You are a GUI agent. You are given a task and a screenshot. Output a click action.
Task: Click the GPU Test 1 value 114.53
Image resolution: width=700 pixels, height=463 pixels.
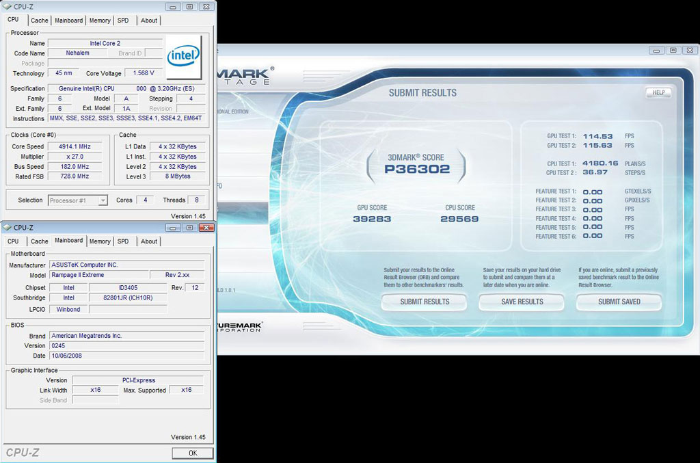597,136
